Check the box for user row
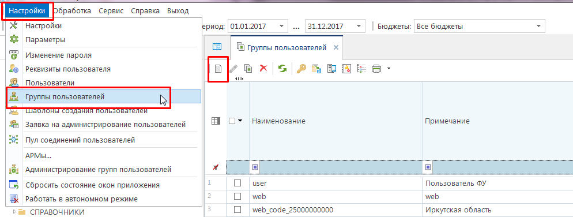573x217 pixels. coord(238,182)
